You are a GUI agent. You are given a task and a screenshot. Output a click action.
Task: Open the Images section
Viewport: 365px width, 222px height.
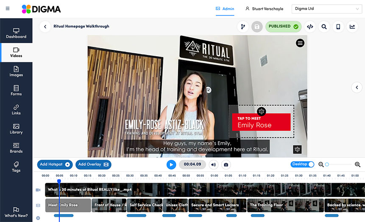(x=16, y=71)
